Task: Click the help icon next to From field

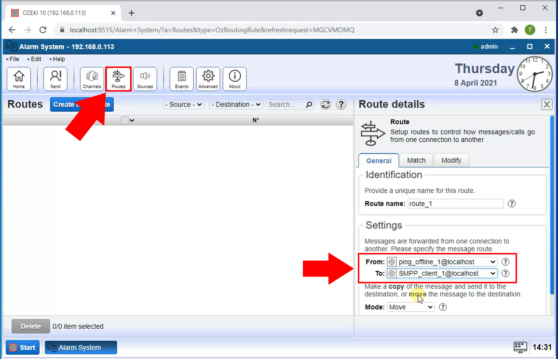Action: tap(505, 262)
